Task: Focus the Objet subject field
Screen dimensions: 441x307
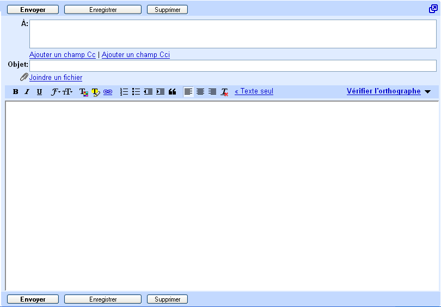Action: (x=233, y=66)
